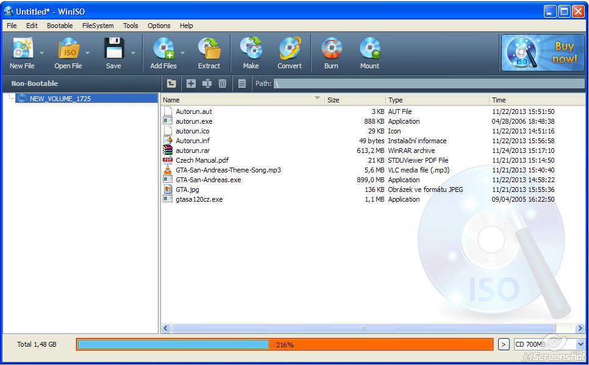The width and height of the screenshot is (589, 365).
Task: Expand the Add Files dropdown arrow
Action: coord(182,53)
